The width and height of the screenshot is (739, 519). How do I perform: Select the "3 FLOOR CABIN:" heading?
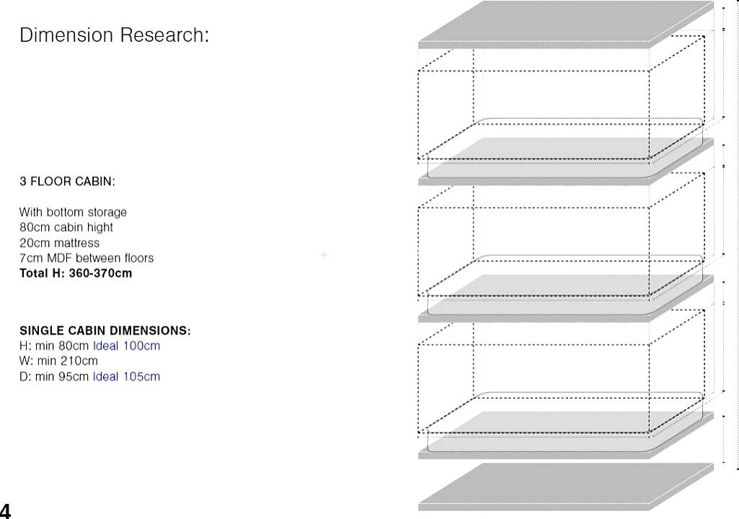pos(67,182)
